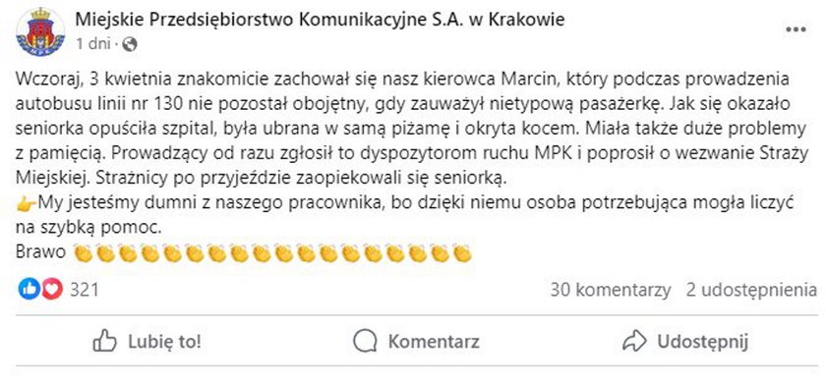Open the three-dot post options menu
The image size is (826, 381).
point(796,30)
